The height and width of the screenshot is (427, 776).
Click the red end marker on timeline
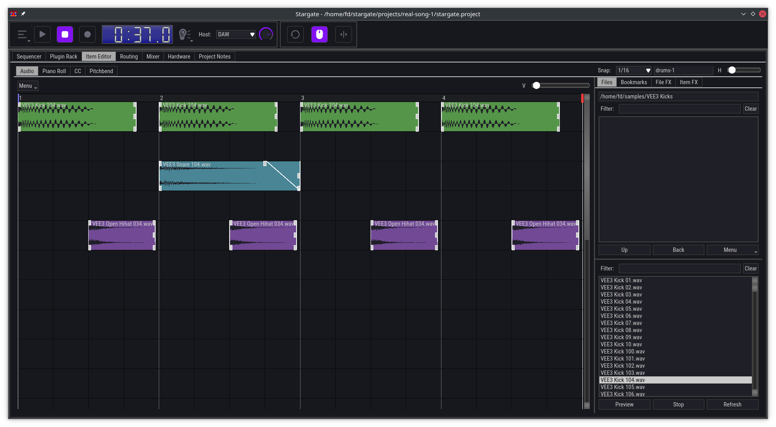point(582,98)
